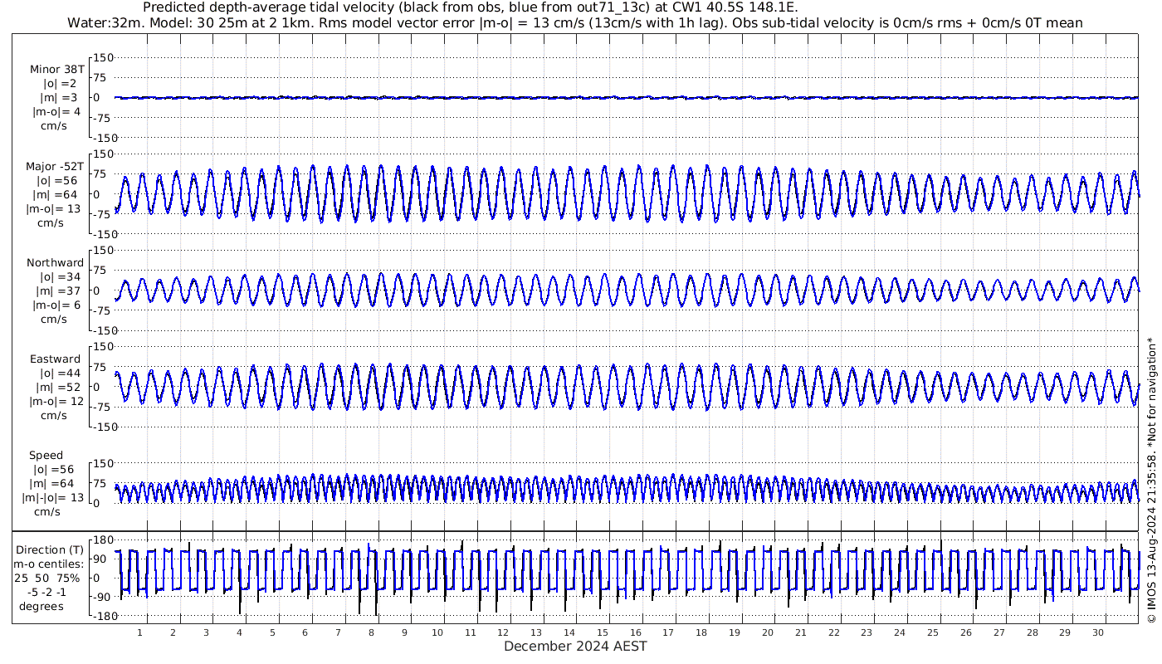Click day tick label '5' on x-axis

pos(272,632)
